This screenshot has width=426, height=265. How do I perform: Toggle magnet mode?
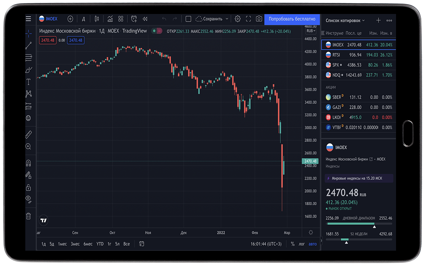28,163
